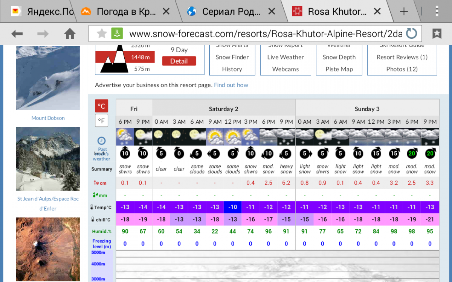Switch temperature units to °C

(101, 106)
